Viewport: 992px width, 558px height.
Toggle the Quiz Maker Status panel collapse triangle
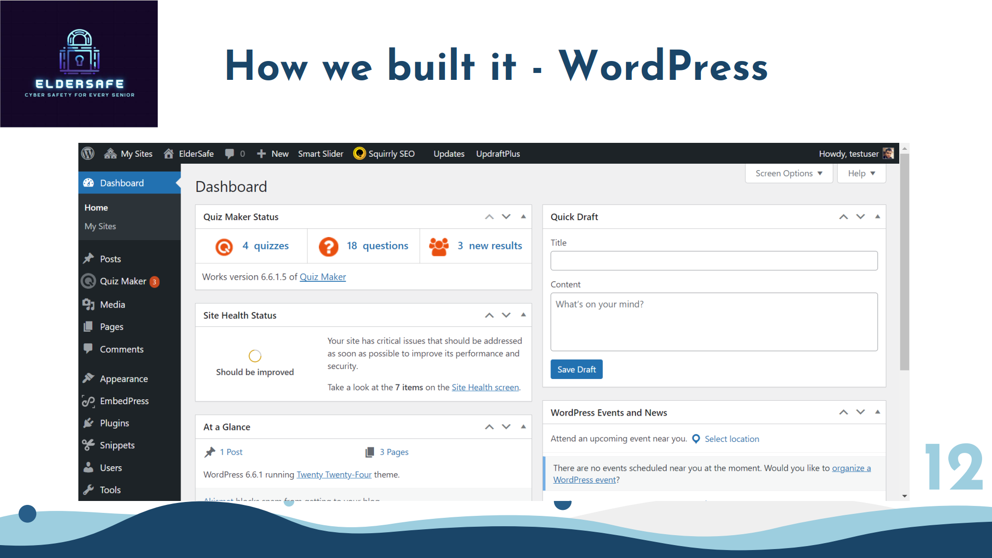(523, 217)
